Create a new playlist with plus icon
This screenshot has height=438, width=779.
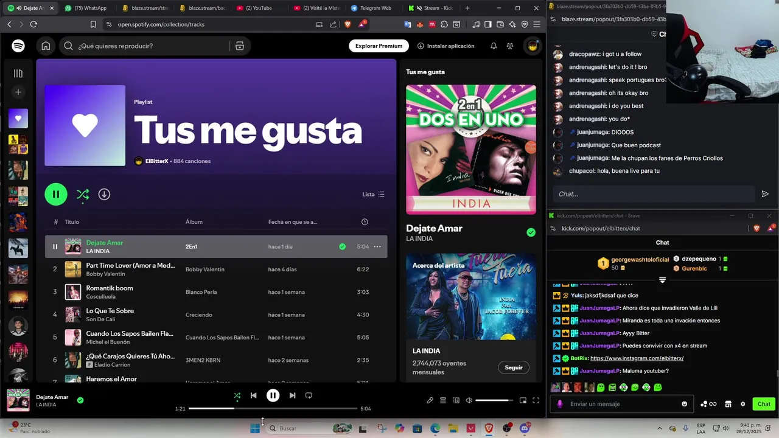pos(18,92)
